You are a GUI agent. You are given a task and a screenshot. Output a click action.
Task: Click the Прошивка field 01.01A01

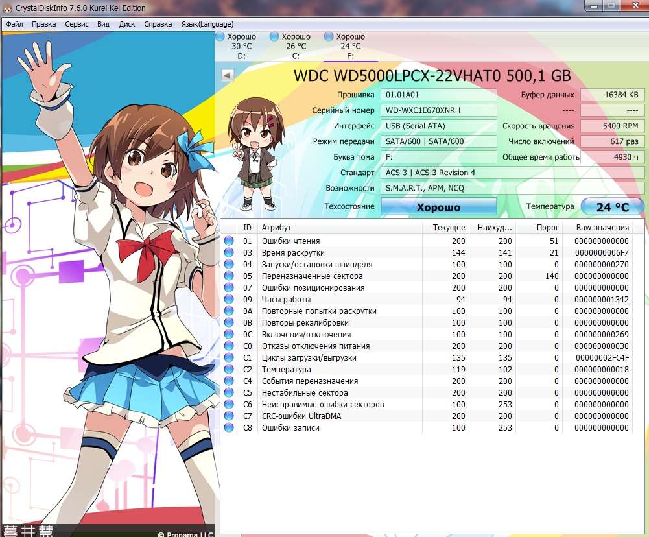[438, 95]
